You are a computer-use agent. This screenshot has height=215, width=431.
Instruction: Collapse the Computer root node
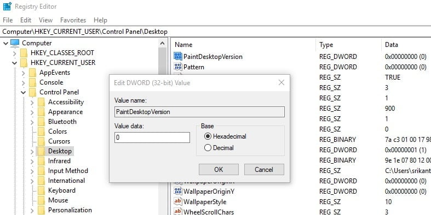pos(6,43)
